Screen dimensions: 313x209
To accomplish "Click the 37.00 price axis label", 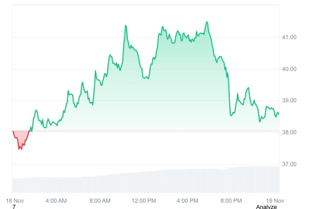I will coord(289,164).
